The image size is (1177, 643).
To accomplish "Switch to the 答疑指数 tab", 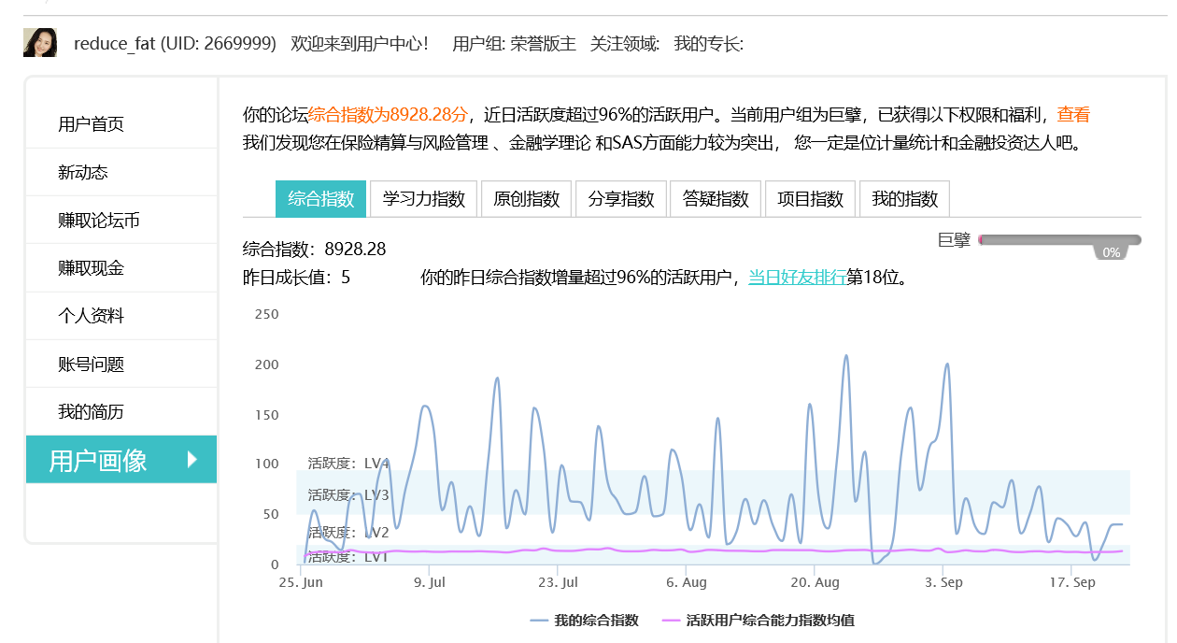I will [x=716, y=199].
